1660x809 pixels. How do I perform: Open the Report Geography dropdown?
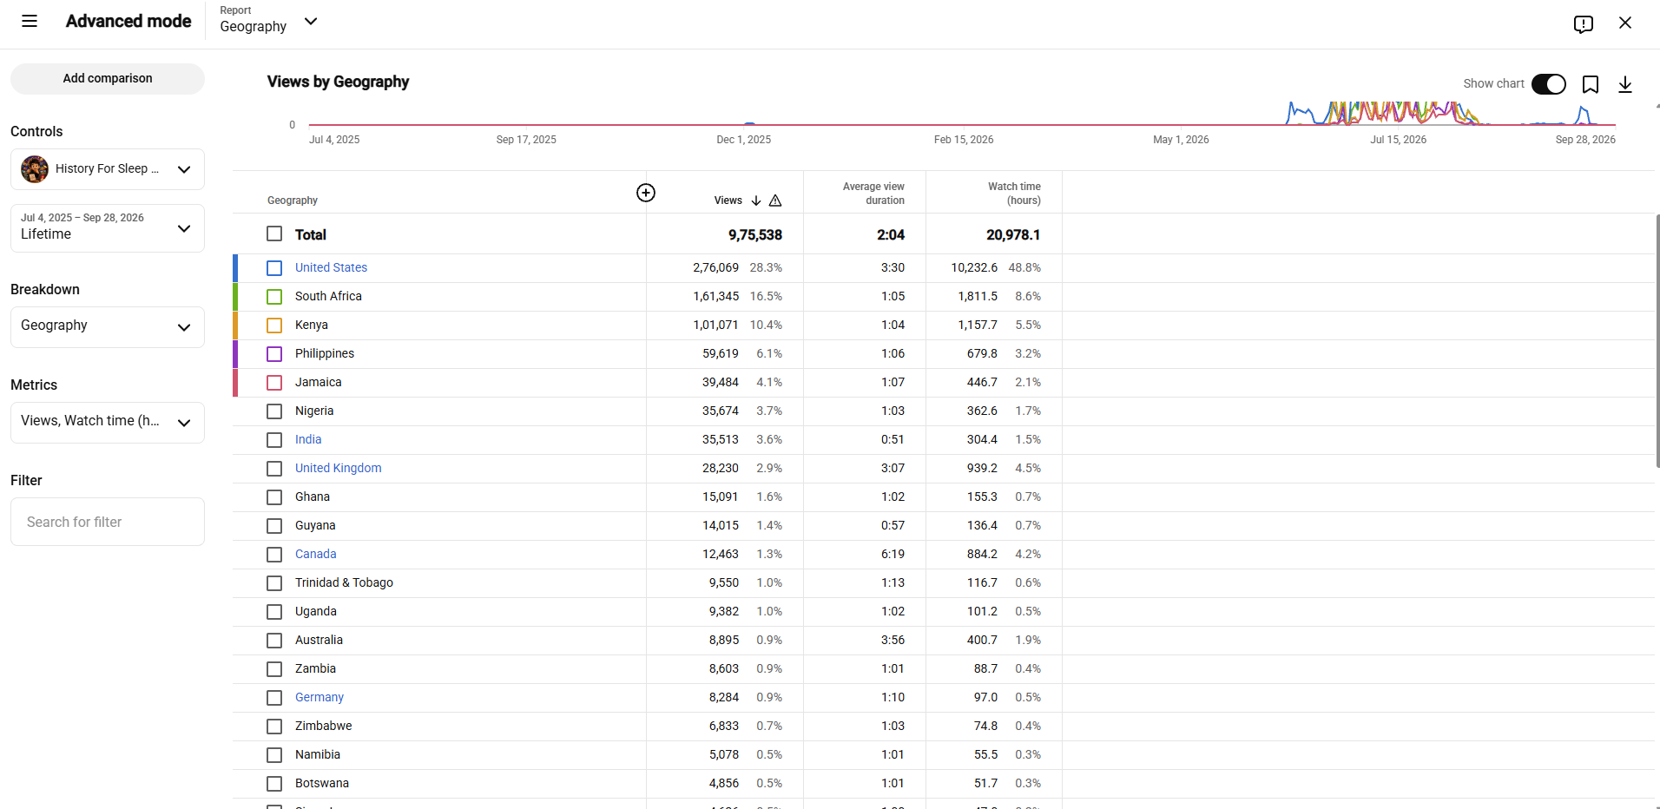(269, 20)
